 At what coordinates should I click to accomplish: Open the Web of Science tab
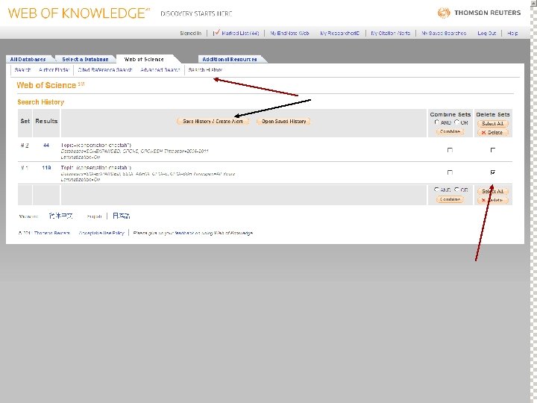pos(144,59)
